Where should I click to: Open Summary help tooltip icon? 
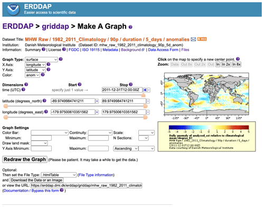point(44,49)
